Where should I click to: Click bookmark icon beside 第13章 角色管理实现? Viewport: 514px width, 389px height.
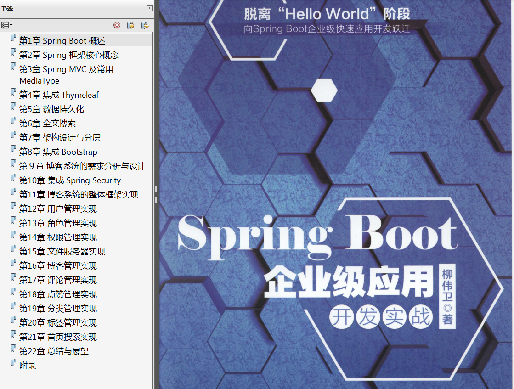[x=13, y=220]
